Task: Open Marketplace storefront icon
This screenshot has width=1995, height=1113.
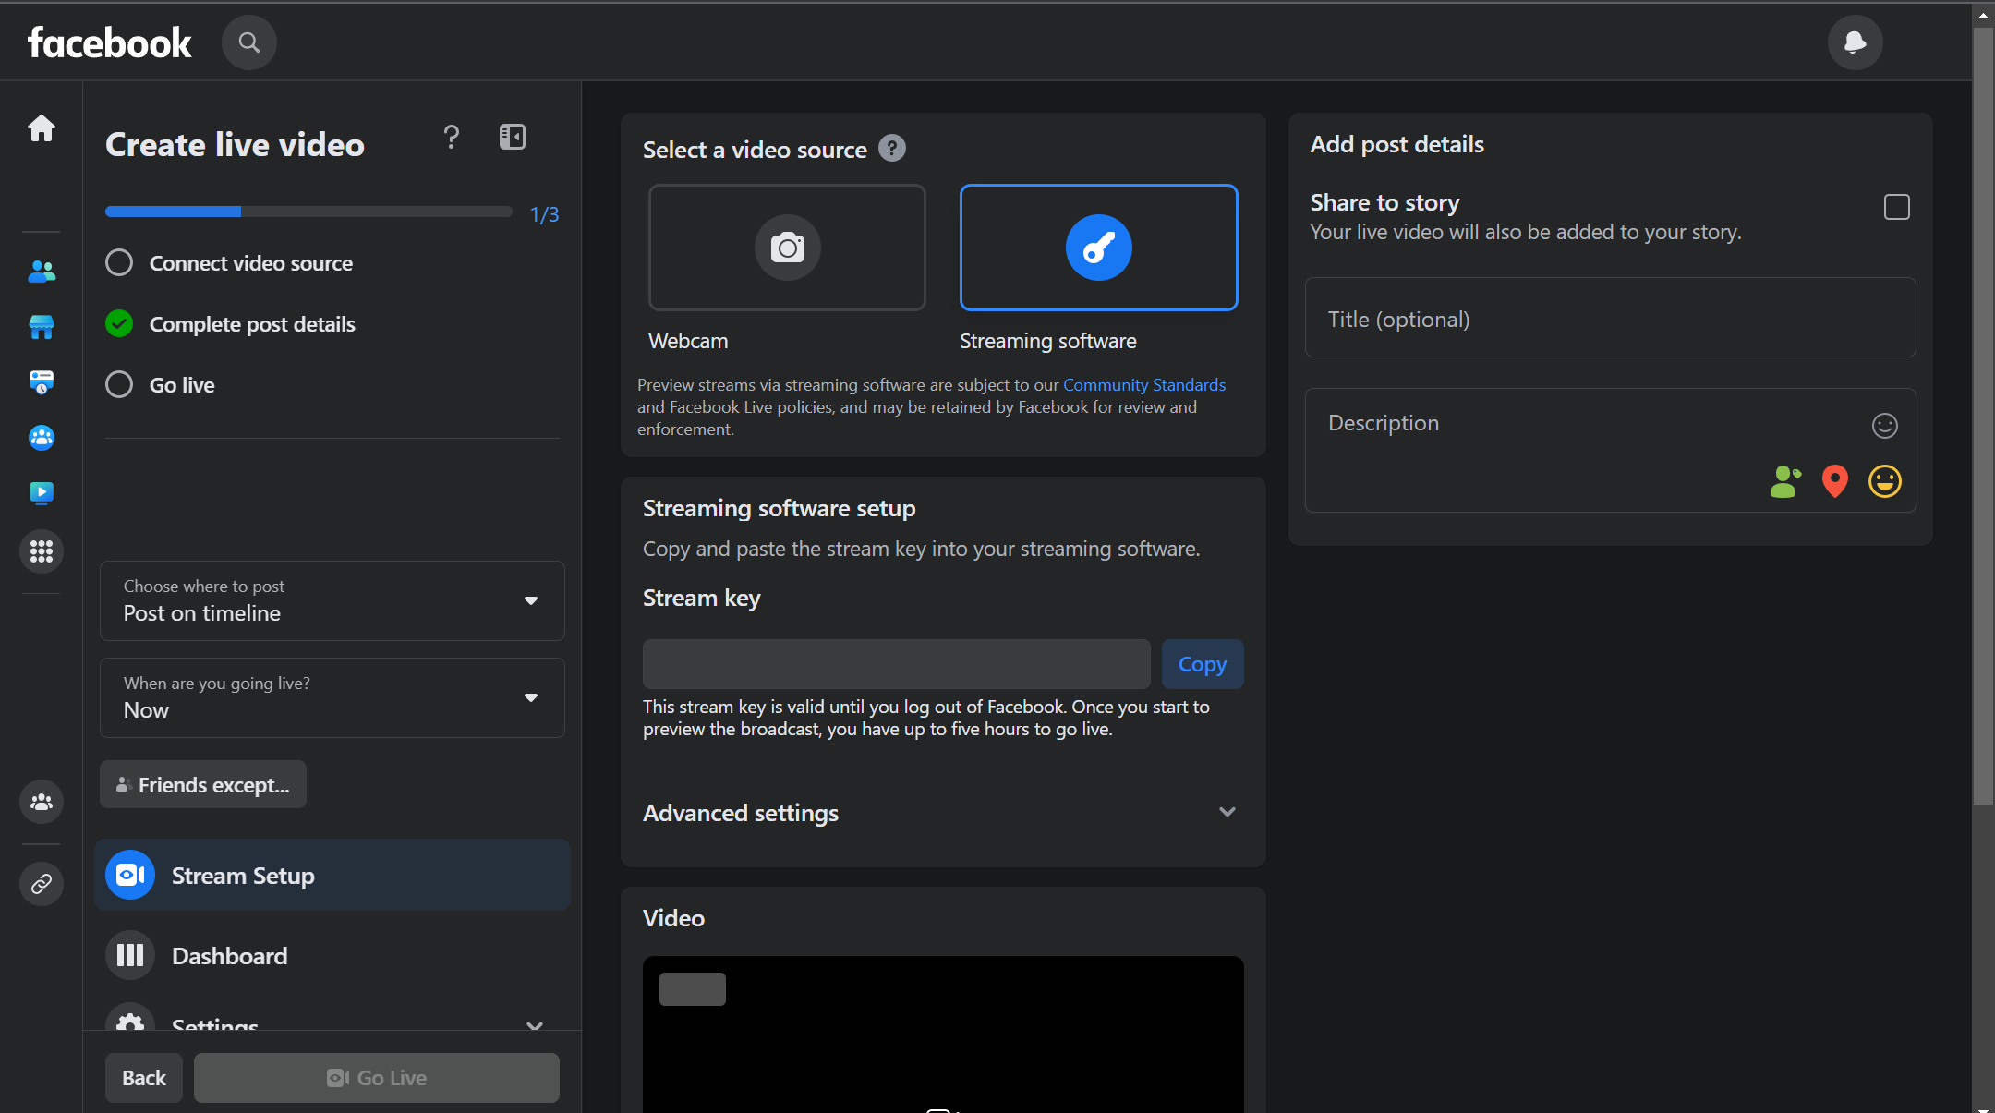Action: 42,327
